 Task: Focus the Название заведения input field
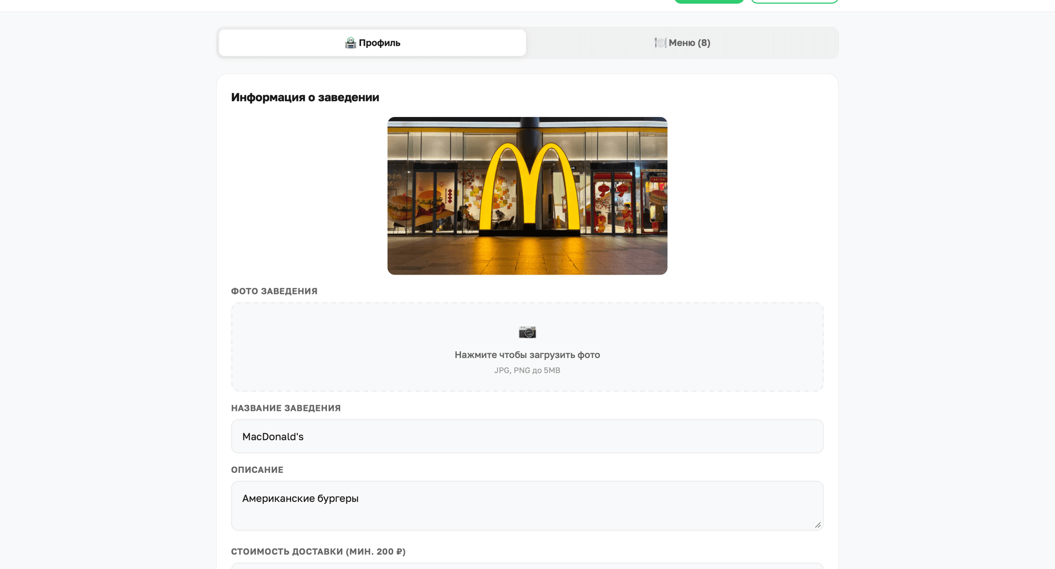point(527,437)
